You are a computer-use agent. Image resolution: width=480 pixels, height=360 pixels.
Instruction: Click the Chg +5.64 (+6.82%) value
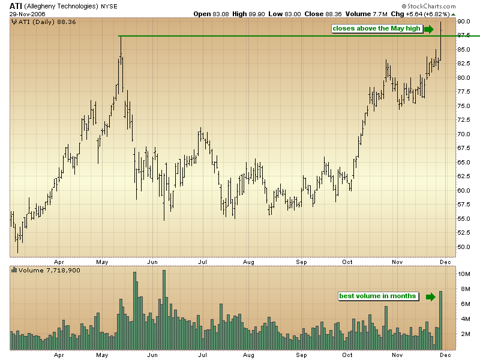[x=421, y=14]
